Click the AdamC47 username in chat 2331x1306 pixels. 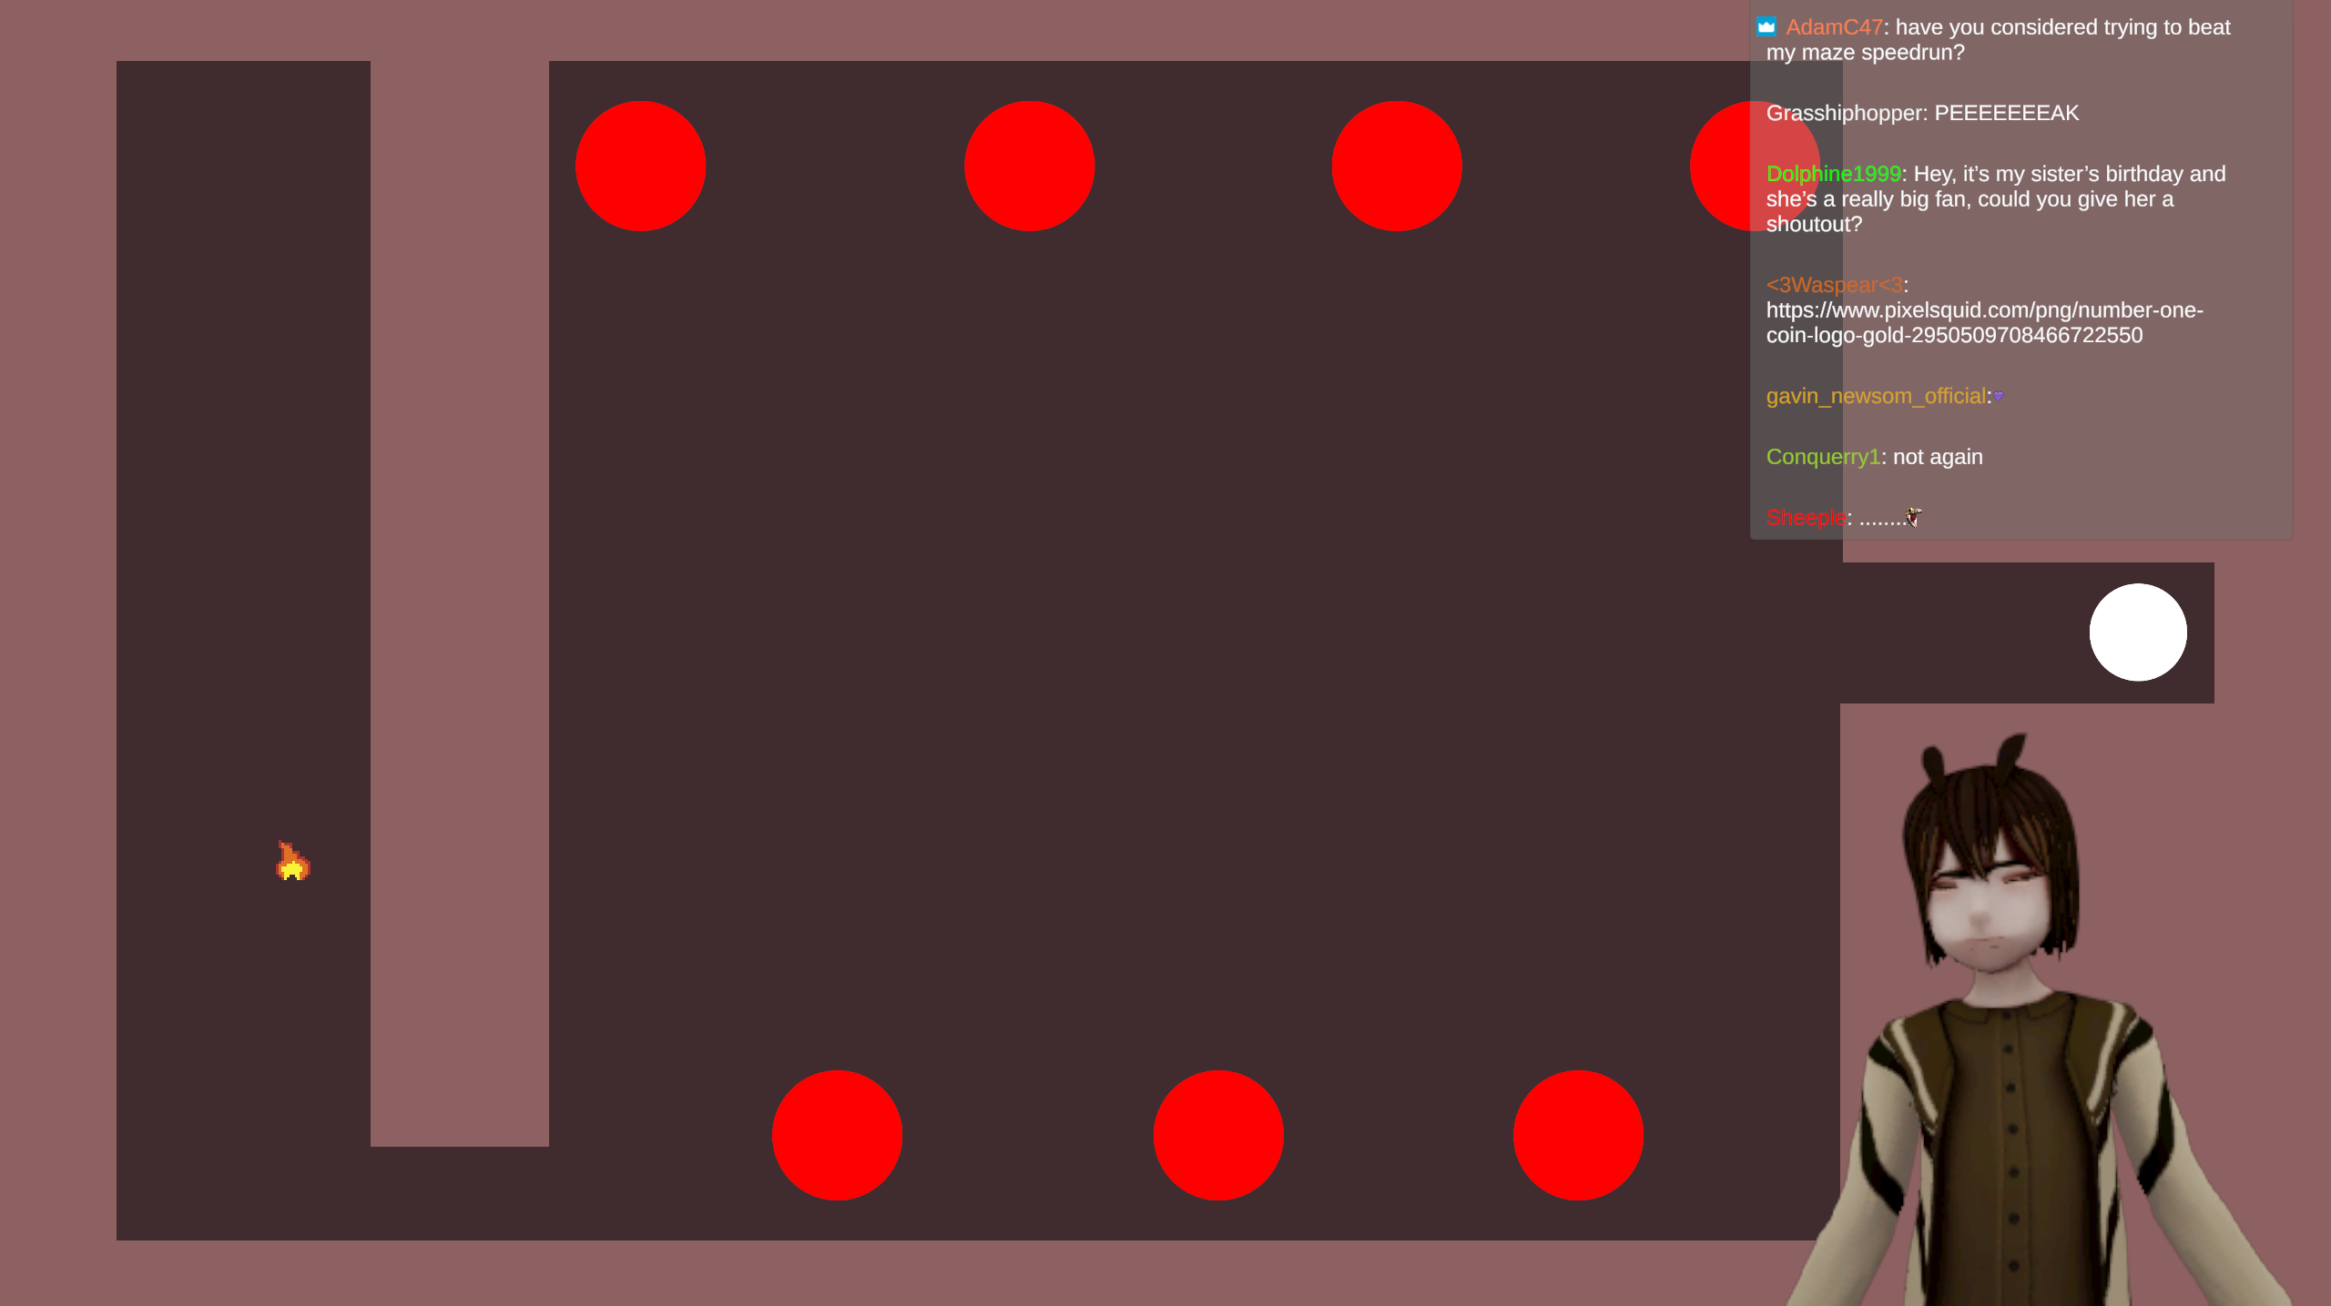(1833, 27)
